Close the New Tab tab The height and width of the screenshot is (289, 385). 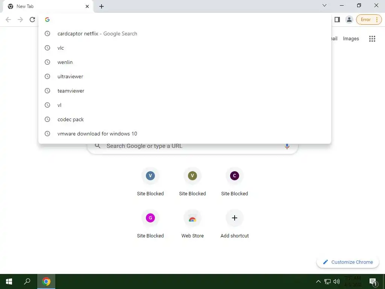[87, 6]
